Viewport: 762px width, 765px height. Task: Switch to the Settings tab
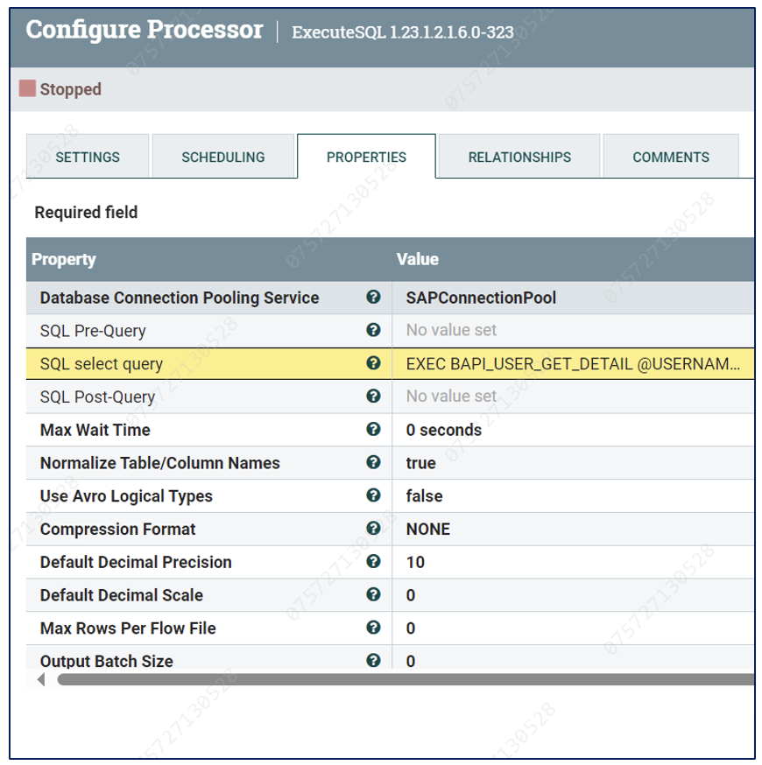click(x=88, y=157)
